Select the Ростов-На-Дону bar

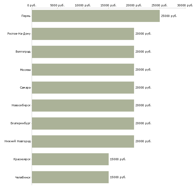(x=83, y=34)
